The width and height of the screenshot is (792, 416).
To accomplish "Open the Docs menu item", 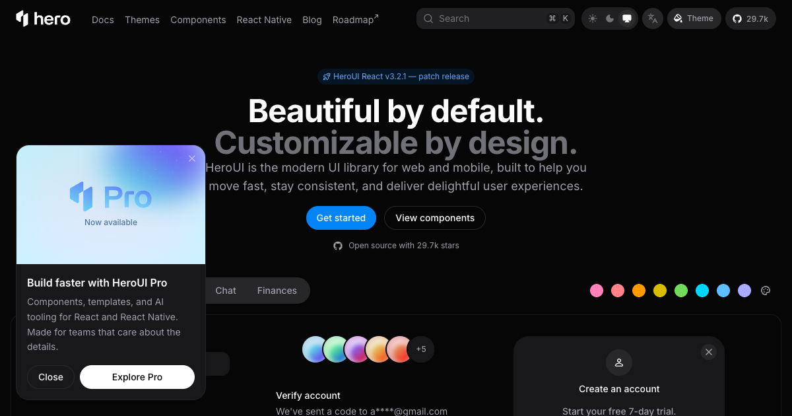I will coord(103,20).
